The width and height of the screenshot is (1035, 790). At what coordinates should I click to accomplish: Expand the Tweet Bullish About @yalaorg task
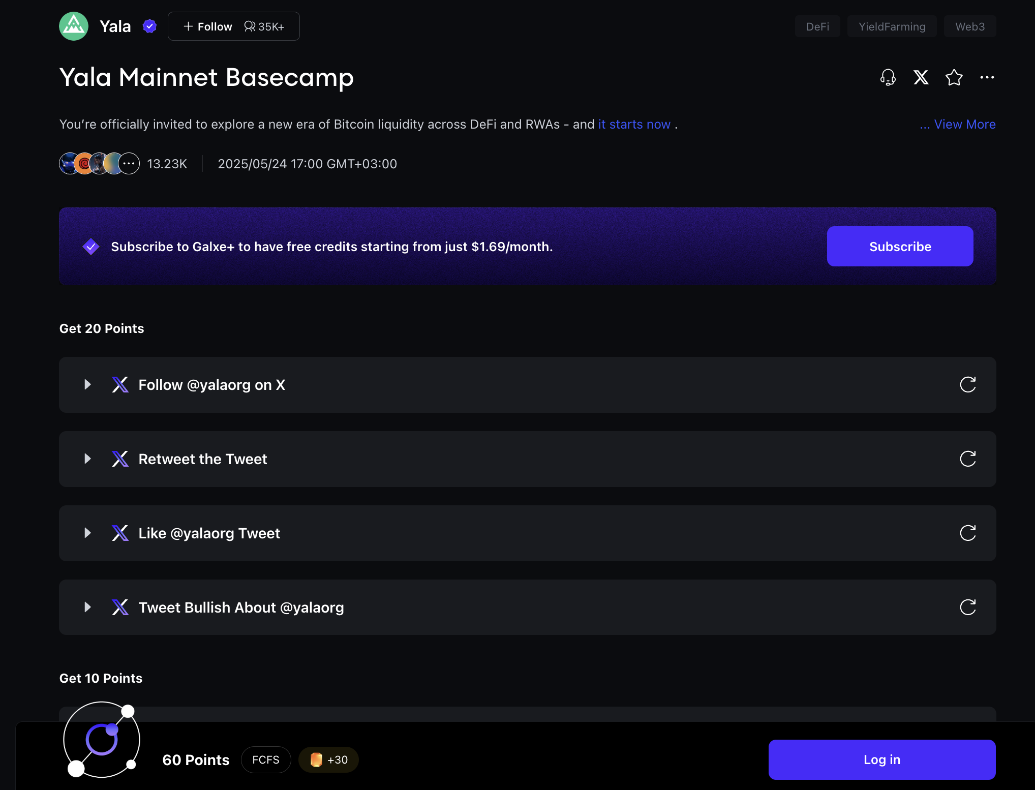click(x=87, y=607)
